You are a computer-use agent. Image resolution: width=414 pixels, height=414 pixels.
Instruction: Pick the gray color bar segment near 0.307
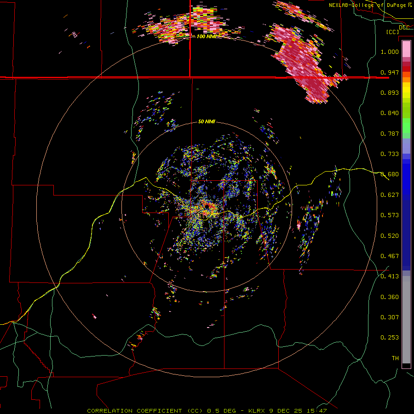click(x=406, y=320)
